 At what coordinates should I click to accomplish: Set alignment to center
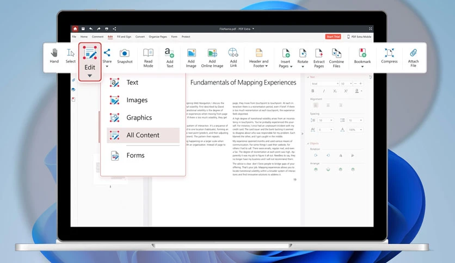[x=328, y=105]
